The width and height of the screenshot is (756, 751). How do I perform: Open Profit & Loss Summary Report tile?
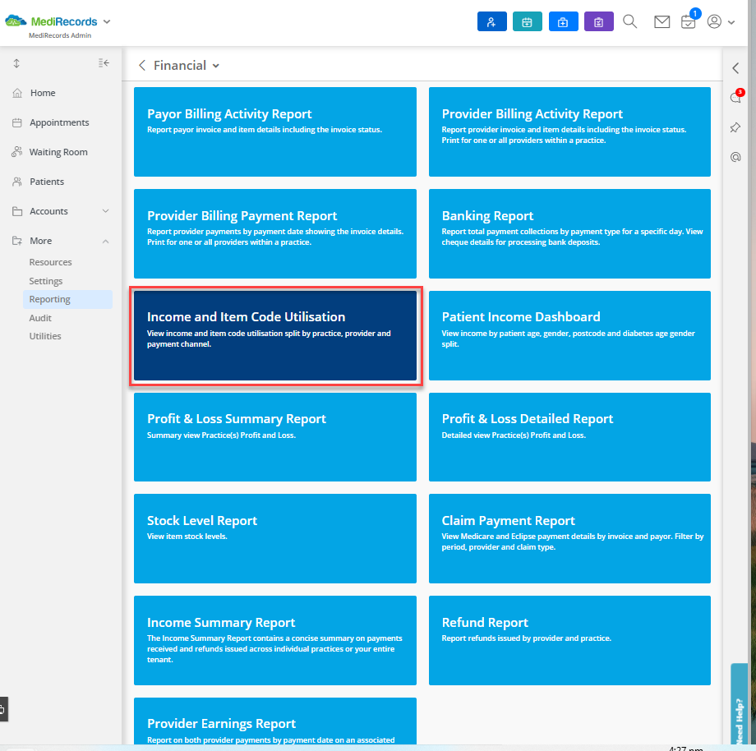(274, 437)
